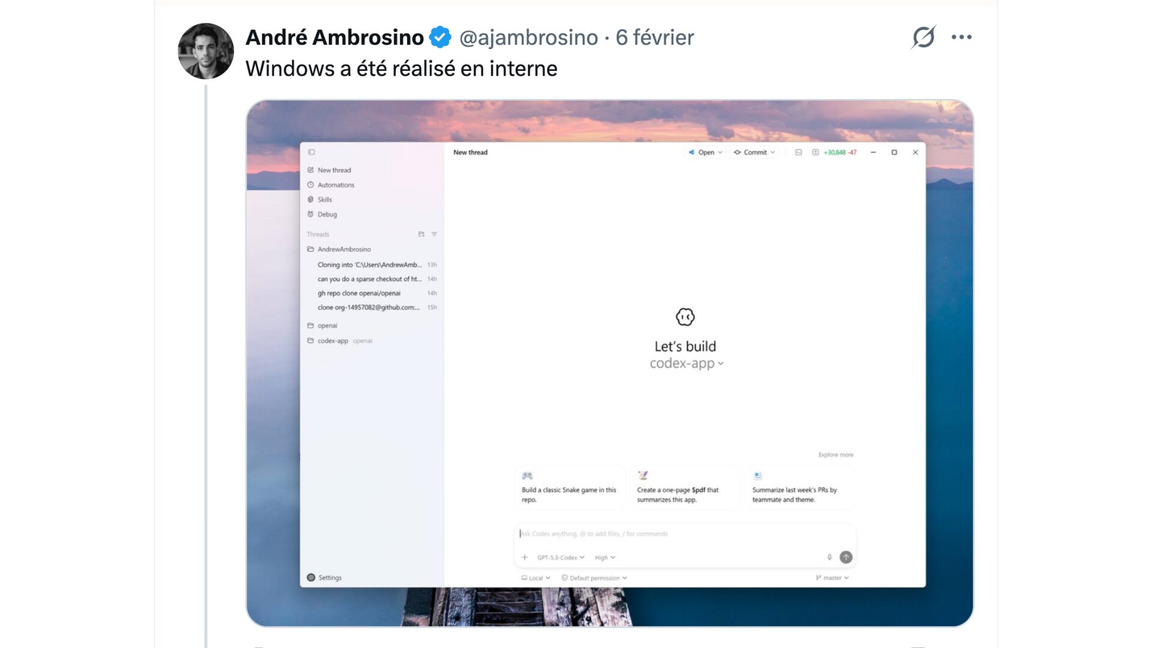Click the microphone dictation icon
Viewport: 1152px width, 648px height.
(829, 557)
